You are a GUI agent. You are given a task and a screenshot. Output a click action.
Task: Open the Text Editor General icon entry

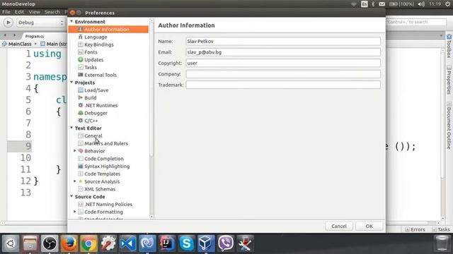tap(80, 135)
